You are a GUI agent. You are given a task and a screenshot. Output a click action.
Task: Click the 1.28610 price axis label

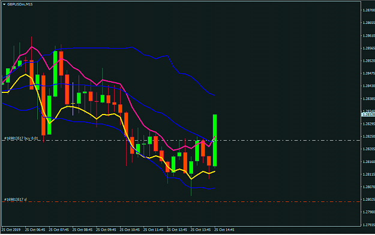[368, 35]
